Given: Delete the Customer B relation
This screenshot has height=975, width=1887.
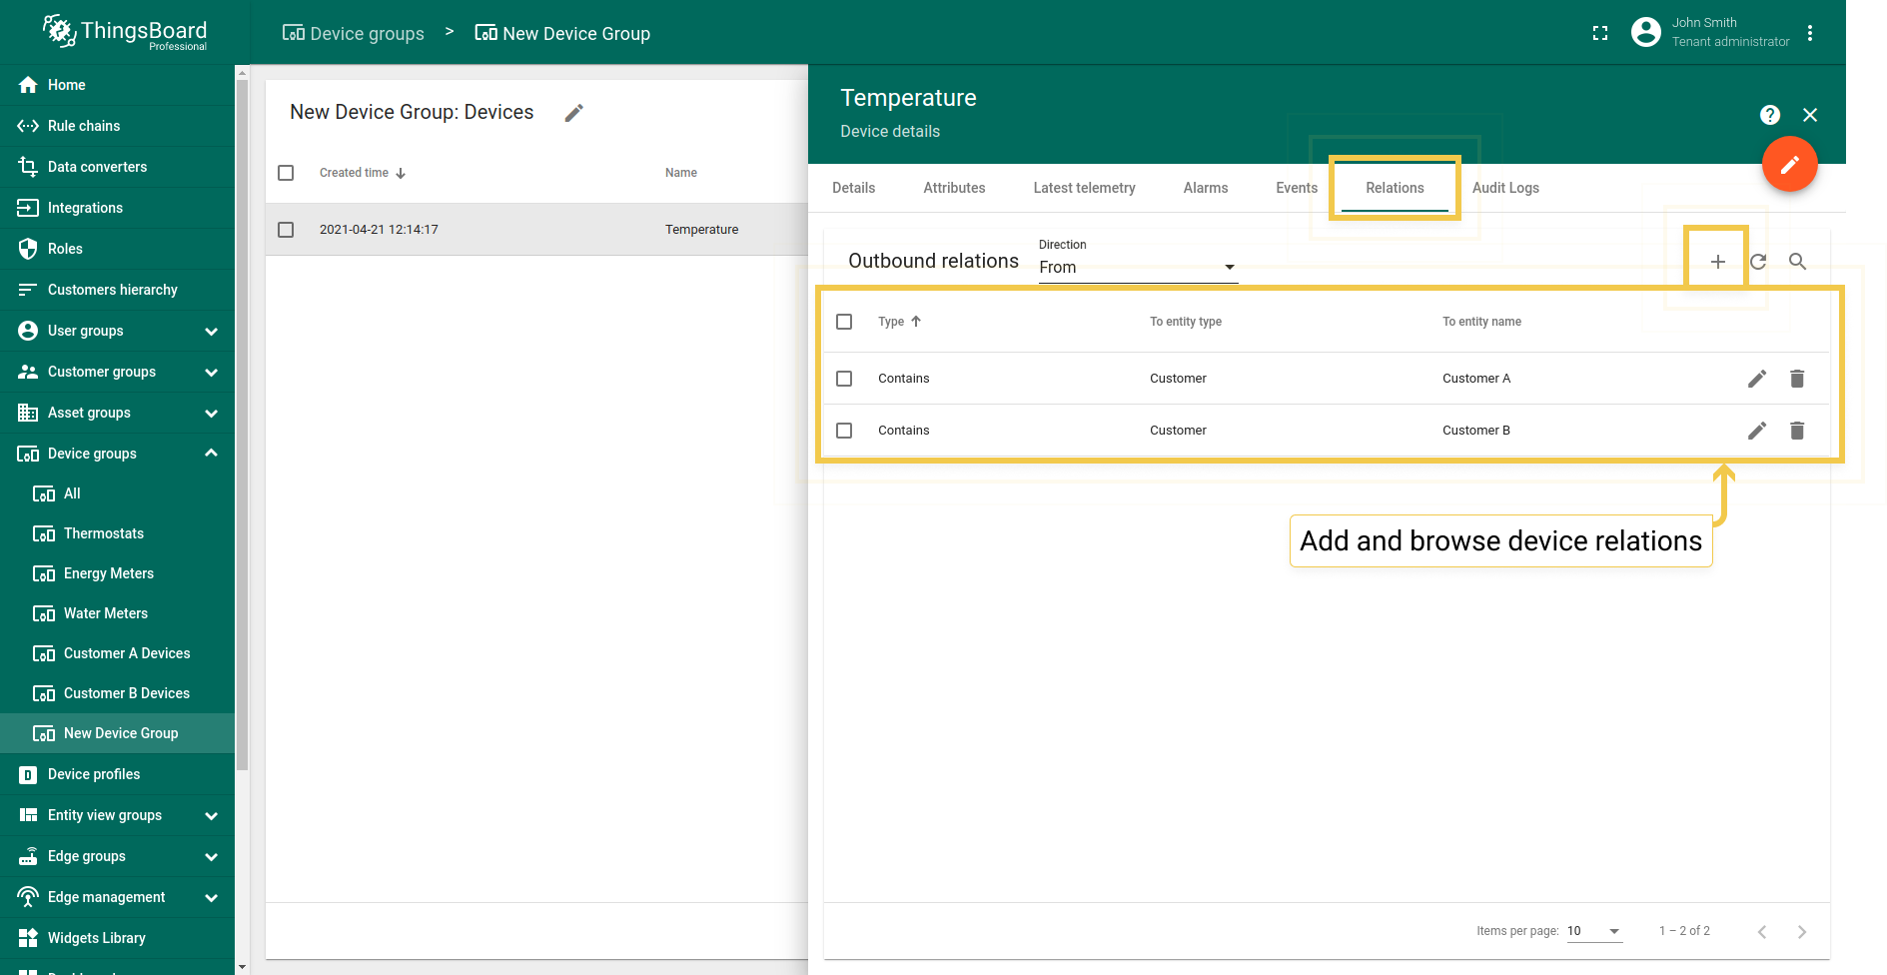Looking at the screenshot, I should (1797, 431).
